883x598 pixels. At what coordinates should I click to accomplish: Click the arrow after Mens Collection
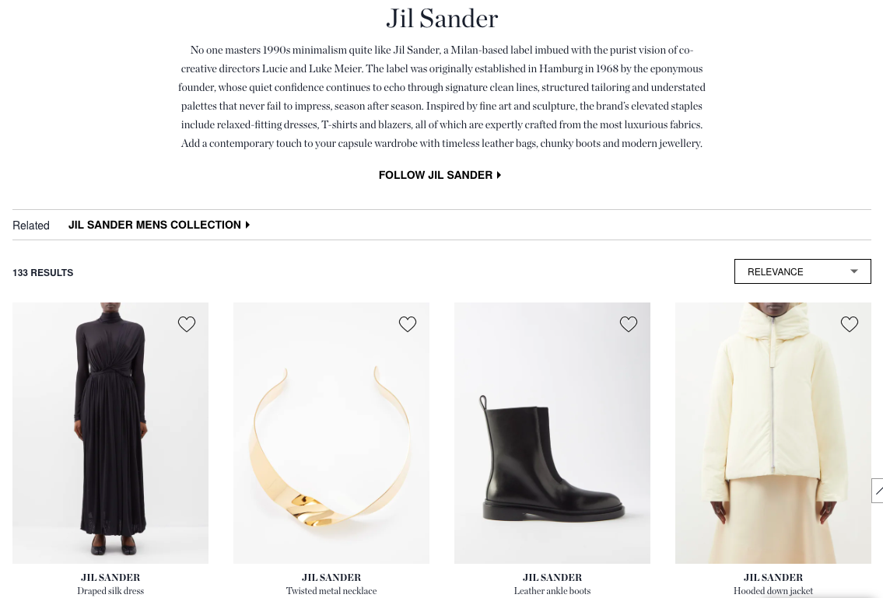pos(247,225)
